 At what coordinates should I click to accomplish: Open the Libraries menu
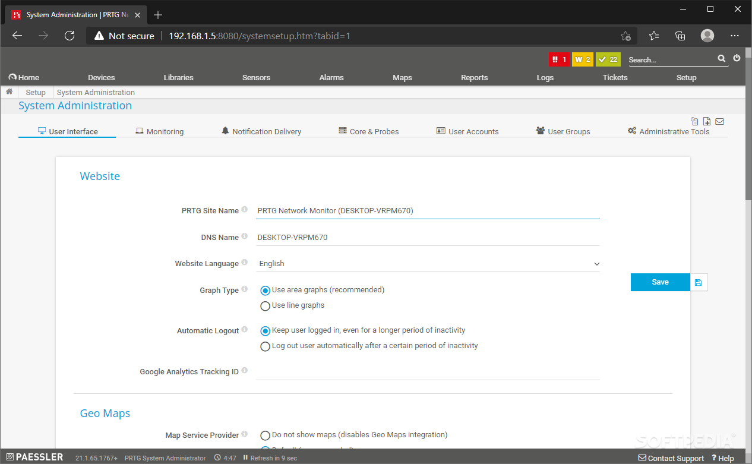click(179, 77)
